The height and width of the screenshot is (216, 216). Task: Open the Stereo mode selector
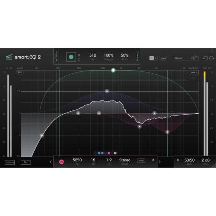[x=125, y=160]
